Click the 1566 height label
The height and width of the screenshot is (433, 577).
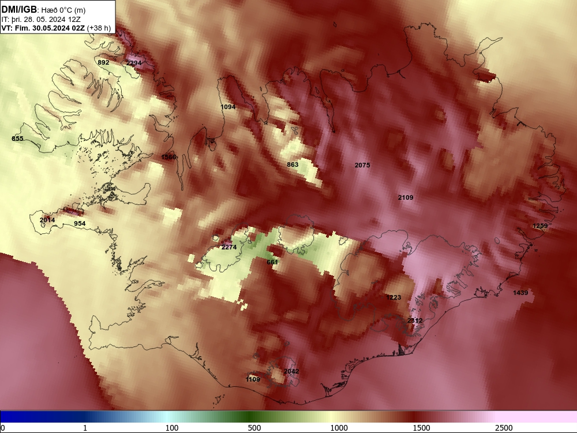pos(168,157)
